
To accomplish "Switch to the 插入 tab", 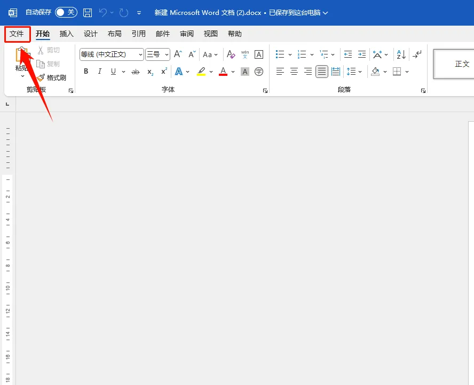I will (x=67, y=34).
